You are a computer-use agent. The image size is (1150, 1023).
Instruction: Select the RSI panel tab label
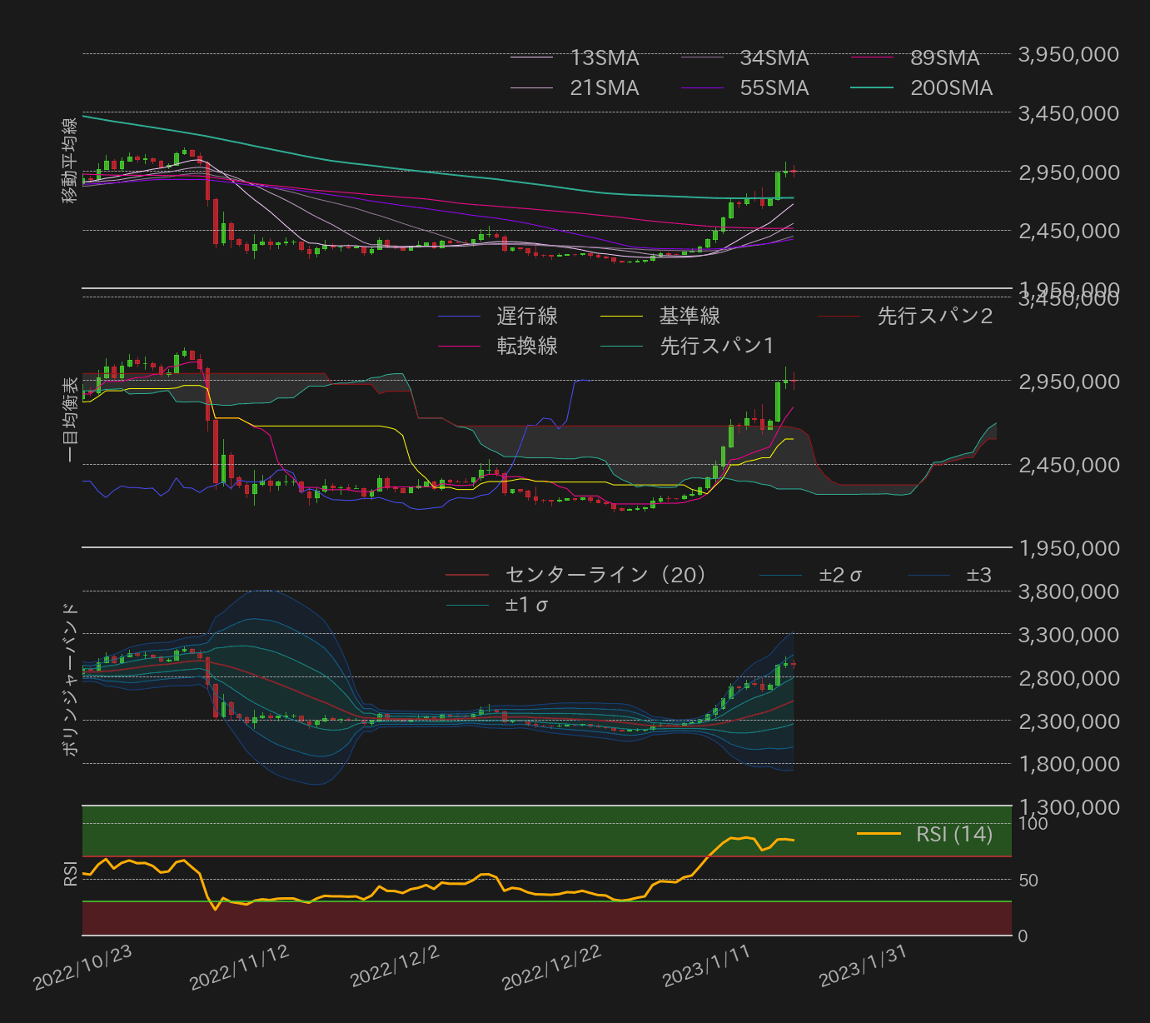pyautogui.click(x=71, y=875)
